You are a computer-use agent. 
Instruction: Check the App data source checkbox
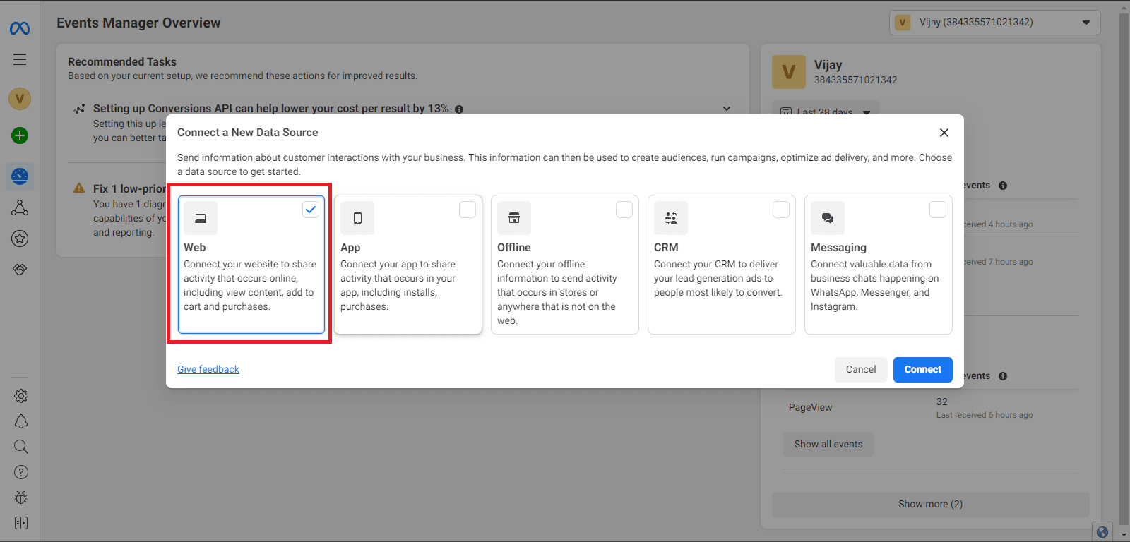coord(468,210)
